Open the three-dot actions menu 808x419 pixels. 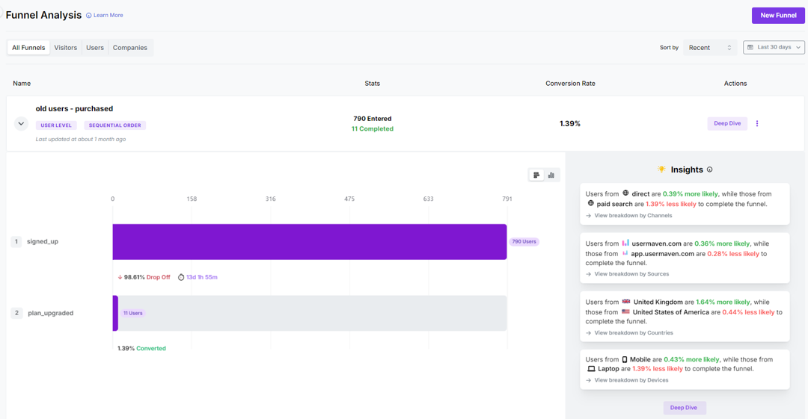point(757,123)
